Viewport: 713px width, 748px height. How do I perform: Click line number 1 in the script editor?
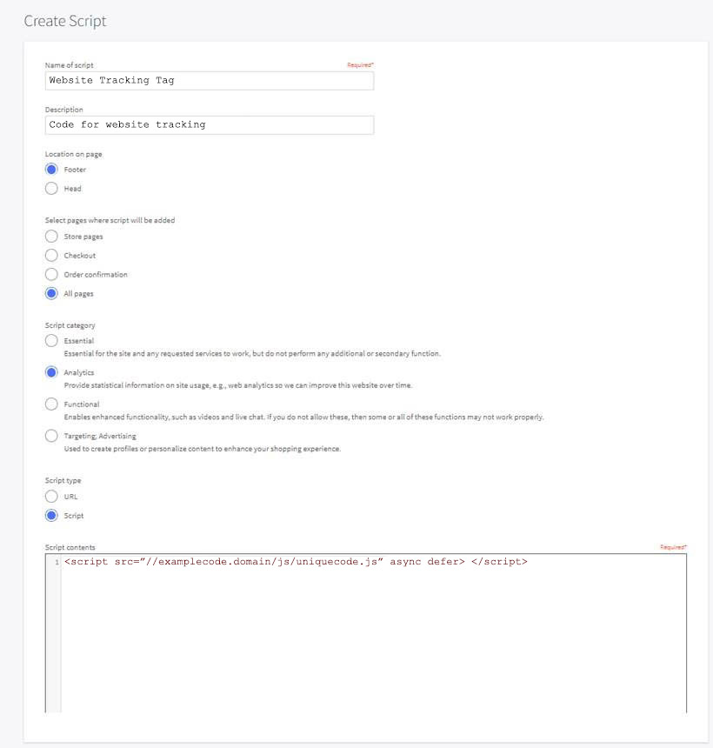click(57, 563)
